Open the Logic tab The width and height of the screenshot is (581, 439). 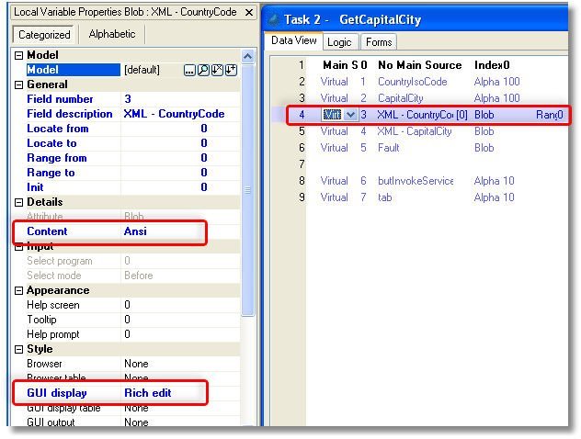click(339, 41)
